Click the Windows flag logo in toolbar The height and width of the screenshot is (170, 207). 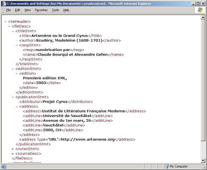(200, 10)
